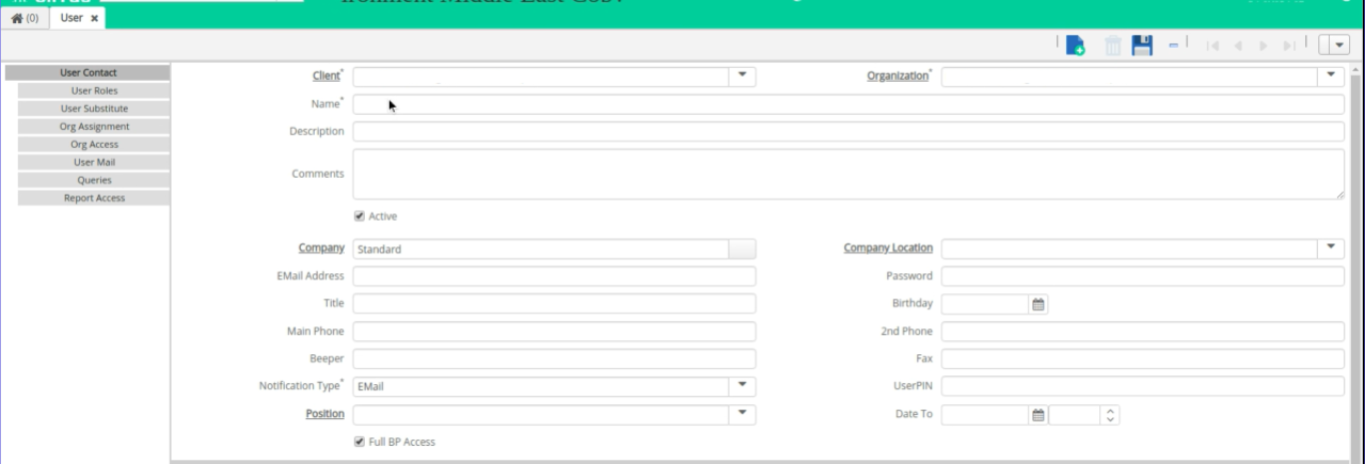The width and height of the screenshot is (1365, 464).
Task: Open the Client dropdown
Action: 742,77
